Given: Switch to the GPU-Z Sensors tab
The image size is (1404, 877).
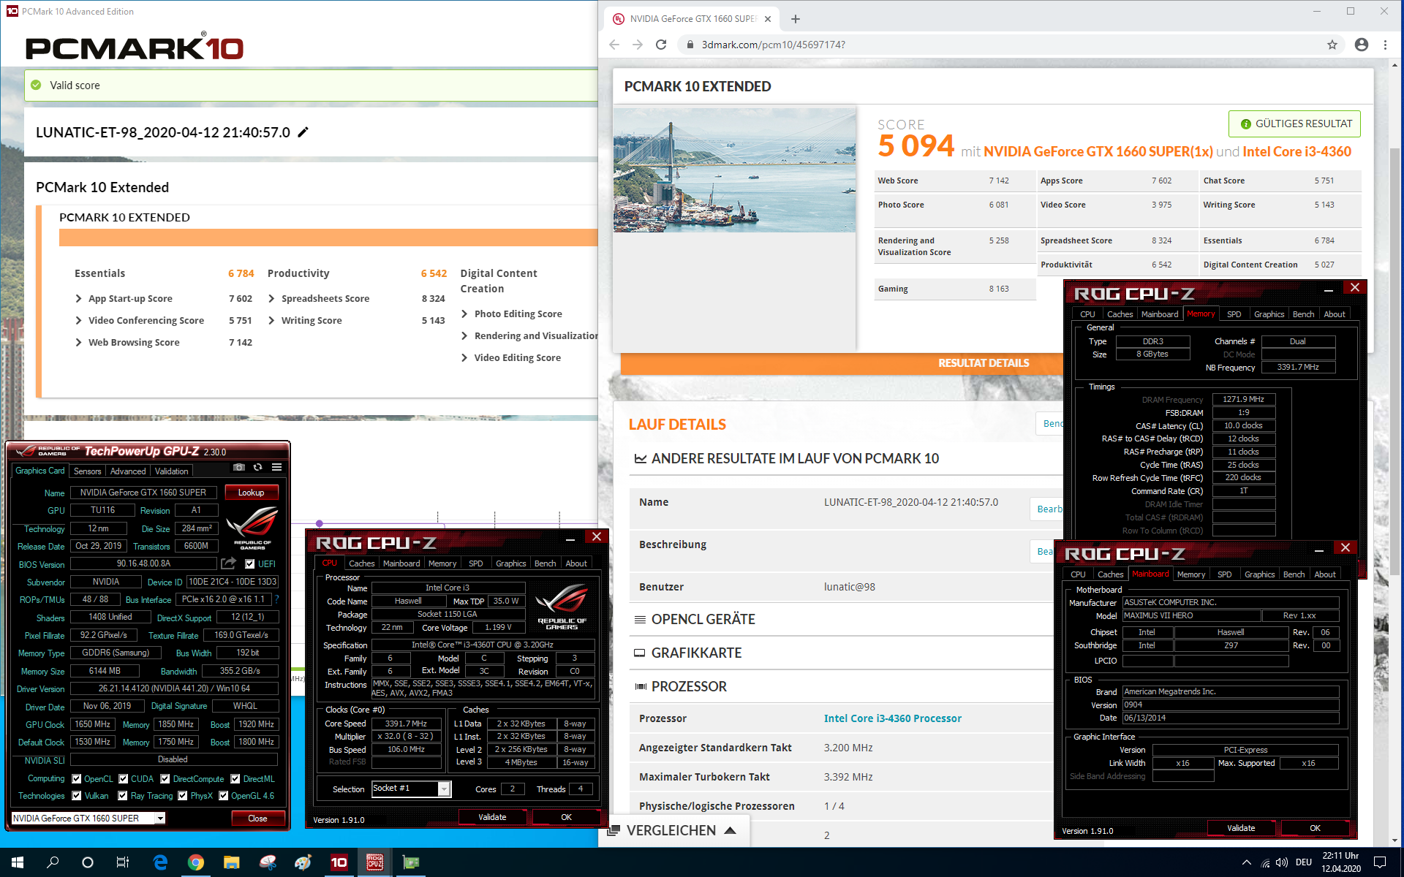Looking at the screenshot, I should 87,471.
